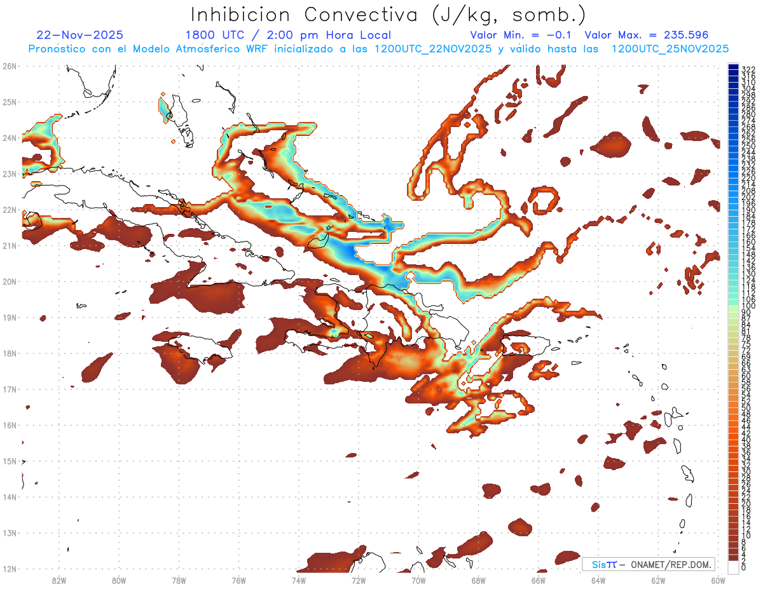Click the 17N latitude label
Screen dimensions: 763x589
[9, 389]
